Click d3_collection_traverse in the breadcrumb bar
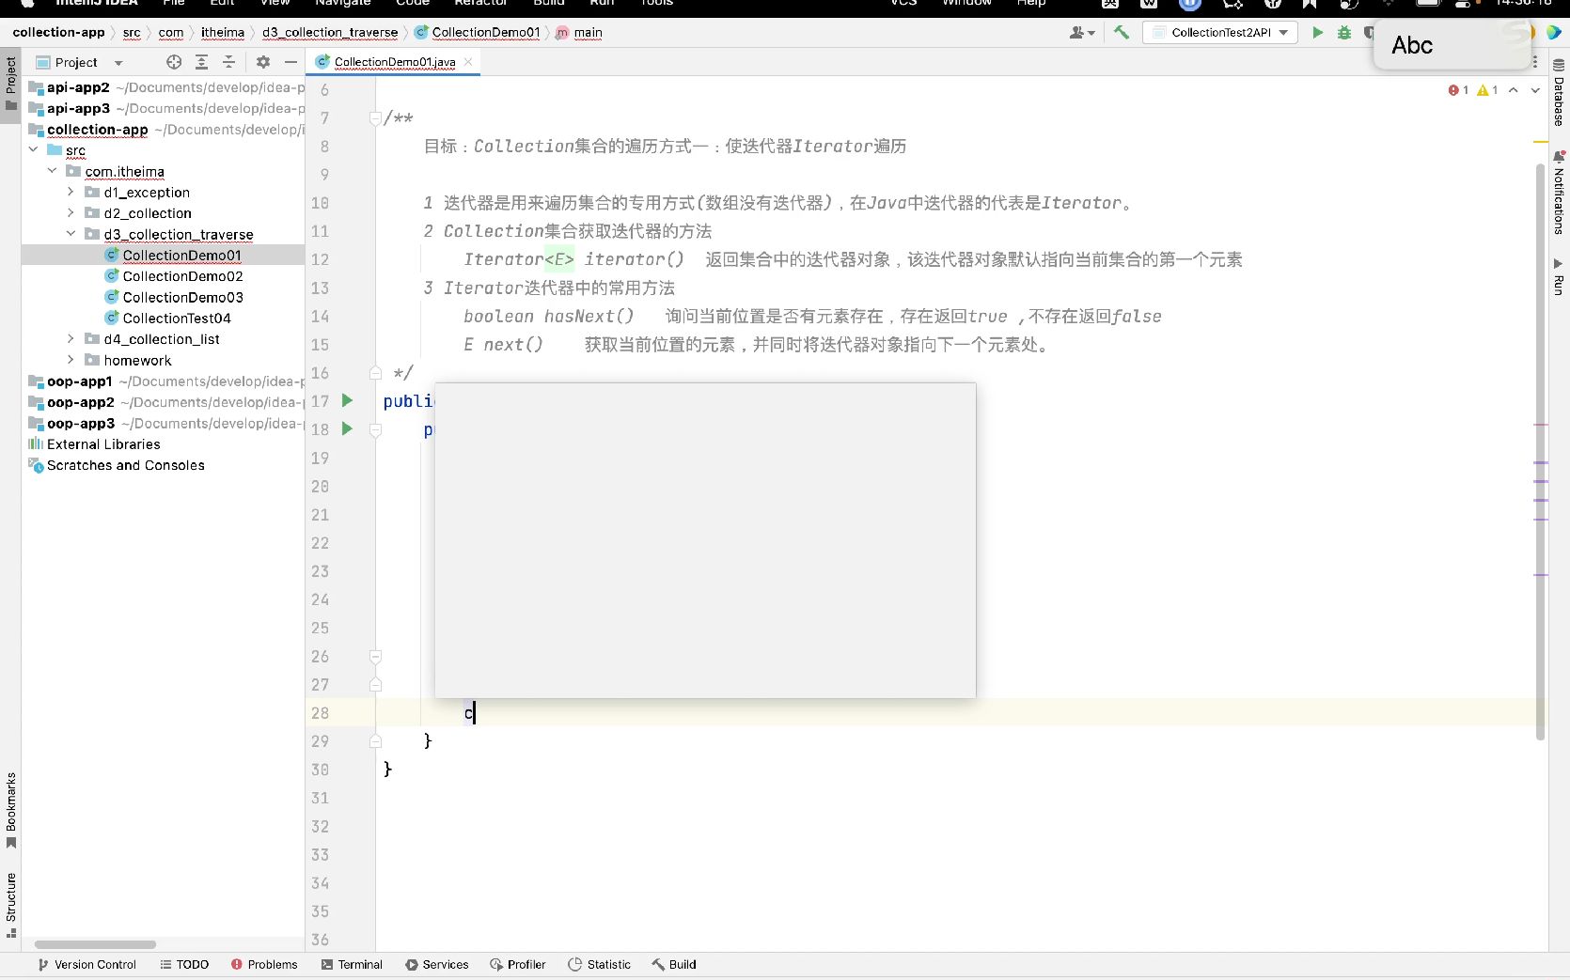This screenshot has width=1570, height=980. 330,32
